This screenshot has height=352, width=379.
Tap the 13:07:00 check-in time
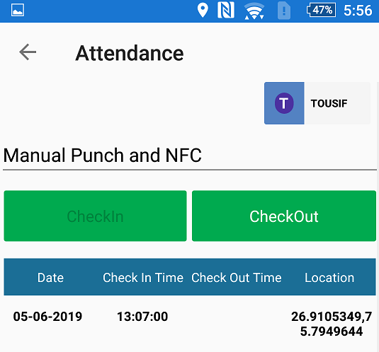(142, 317)
